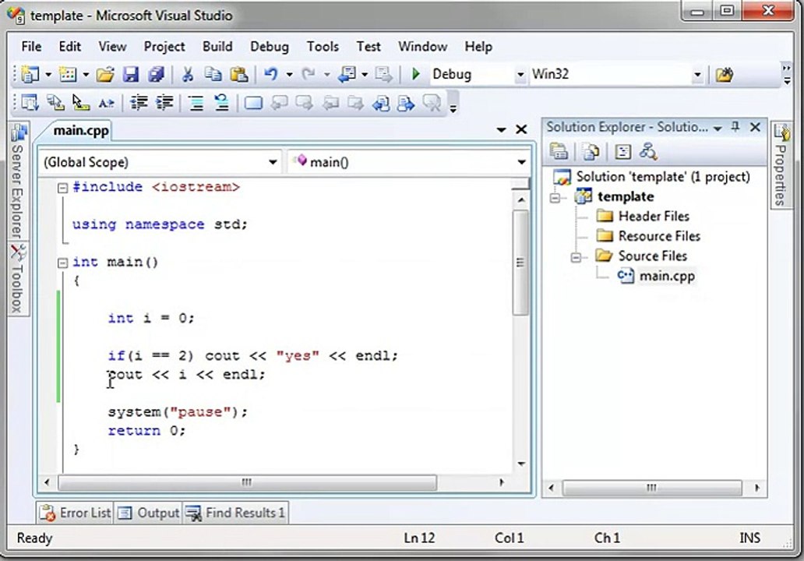Viewport: 804px width, 561px height.
Task: Click the Open File folder icon
Action: 105,75
